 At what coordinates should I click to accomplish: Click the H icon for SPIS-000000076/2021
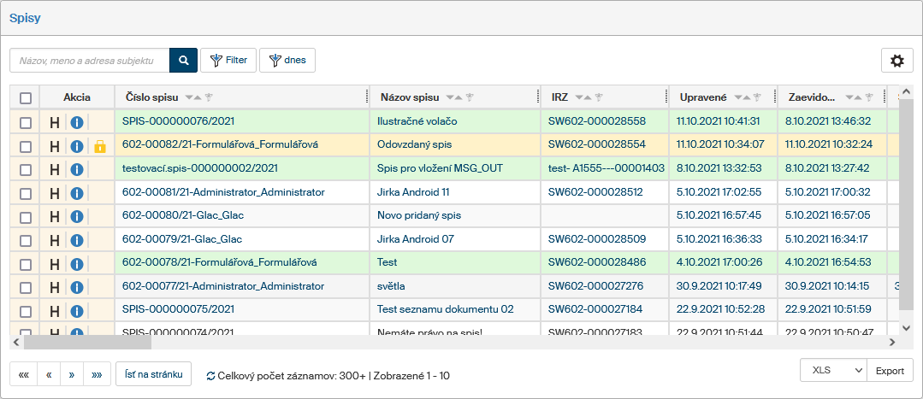click(x=55, y=122)
